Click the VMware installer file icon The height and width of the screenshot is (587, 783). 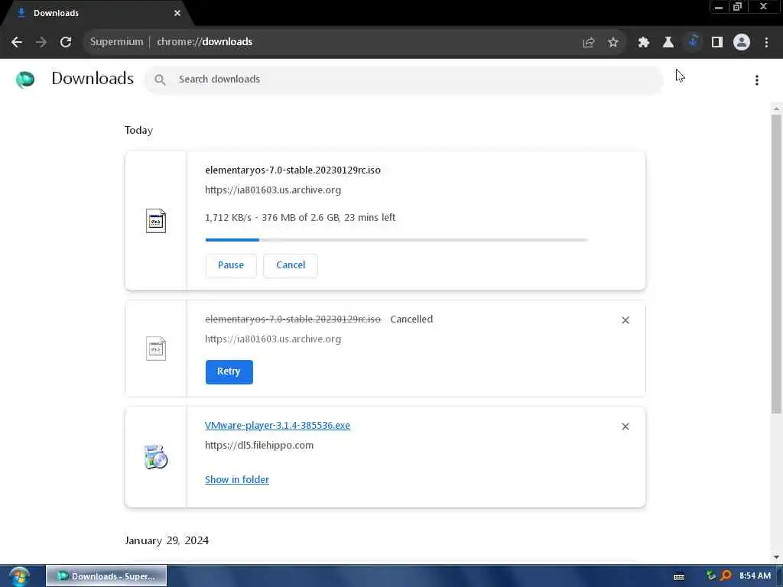[156, 457]
